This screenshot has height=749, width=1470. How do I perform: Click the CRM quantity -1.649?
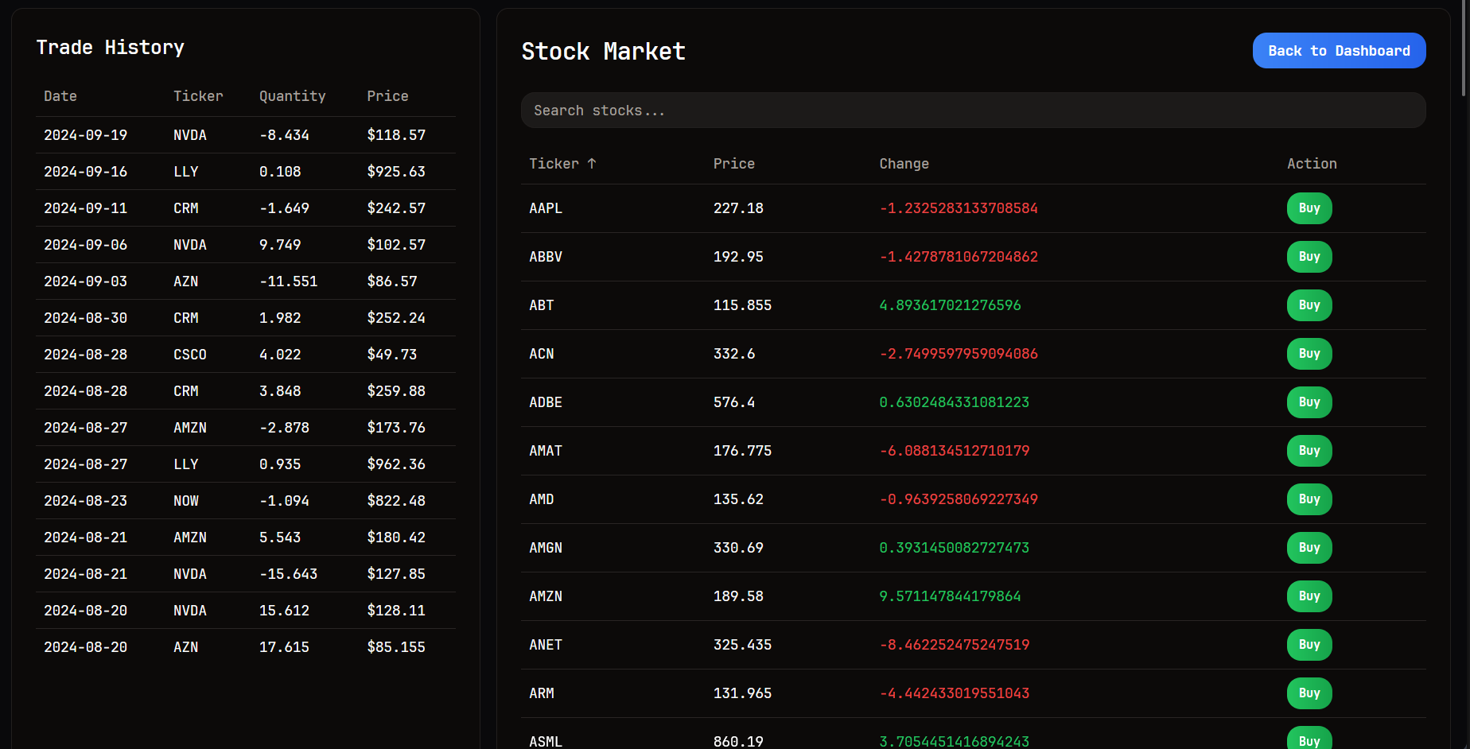pos(284,208)
